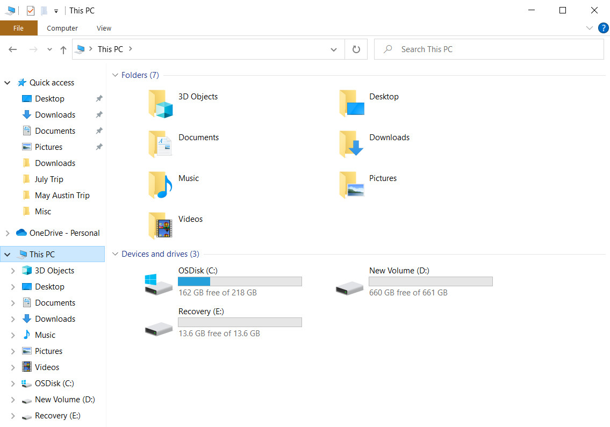The height and width of the screenshot is (427, 610).
Task: Click the Search This PC field
Action: tap(489, 49)
